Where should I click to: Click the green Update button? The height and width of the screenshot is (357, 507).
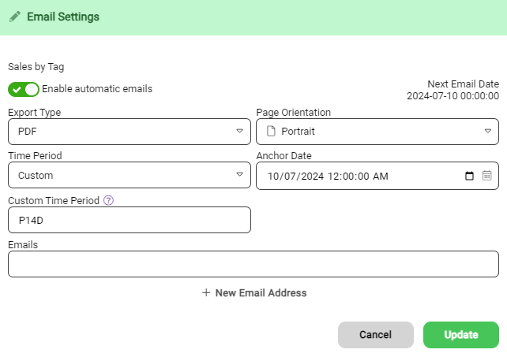click(x=460, y=335)
